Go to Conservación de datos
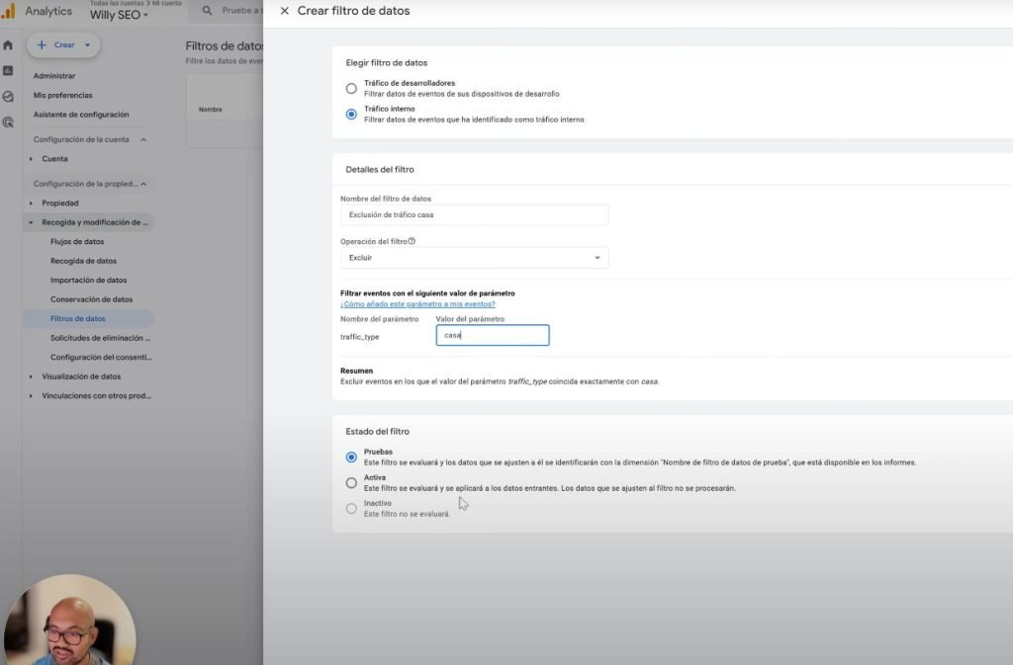1013x665 pixels. [x=91, y=300]
